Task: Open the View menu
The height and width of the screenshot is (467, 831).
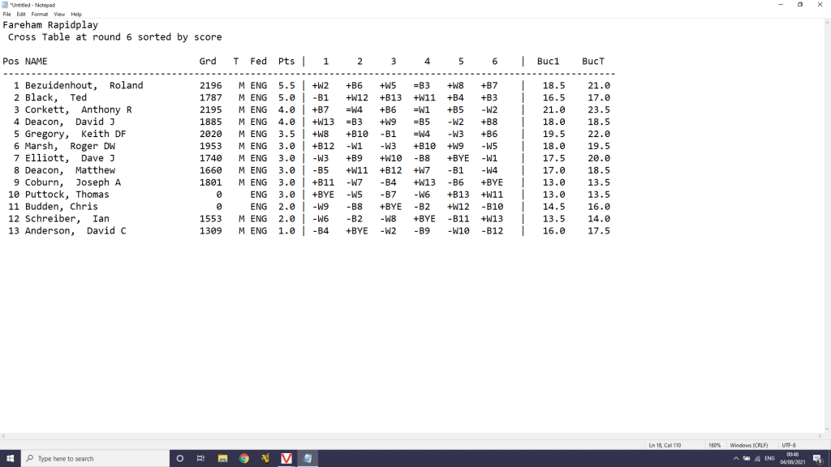Action: 59,15
